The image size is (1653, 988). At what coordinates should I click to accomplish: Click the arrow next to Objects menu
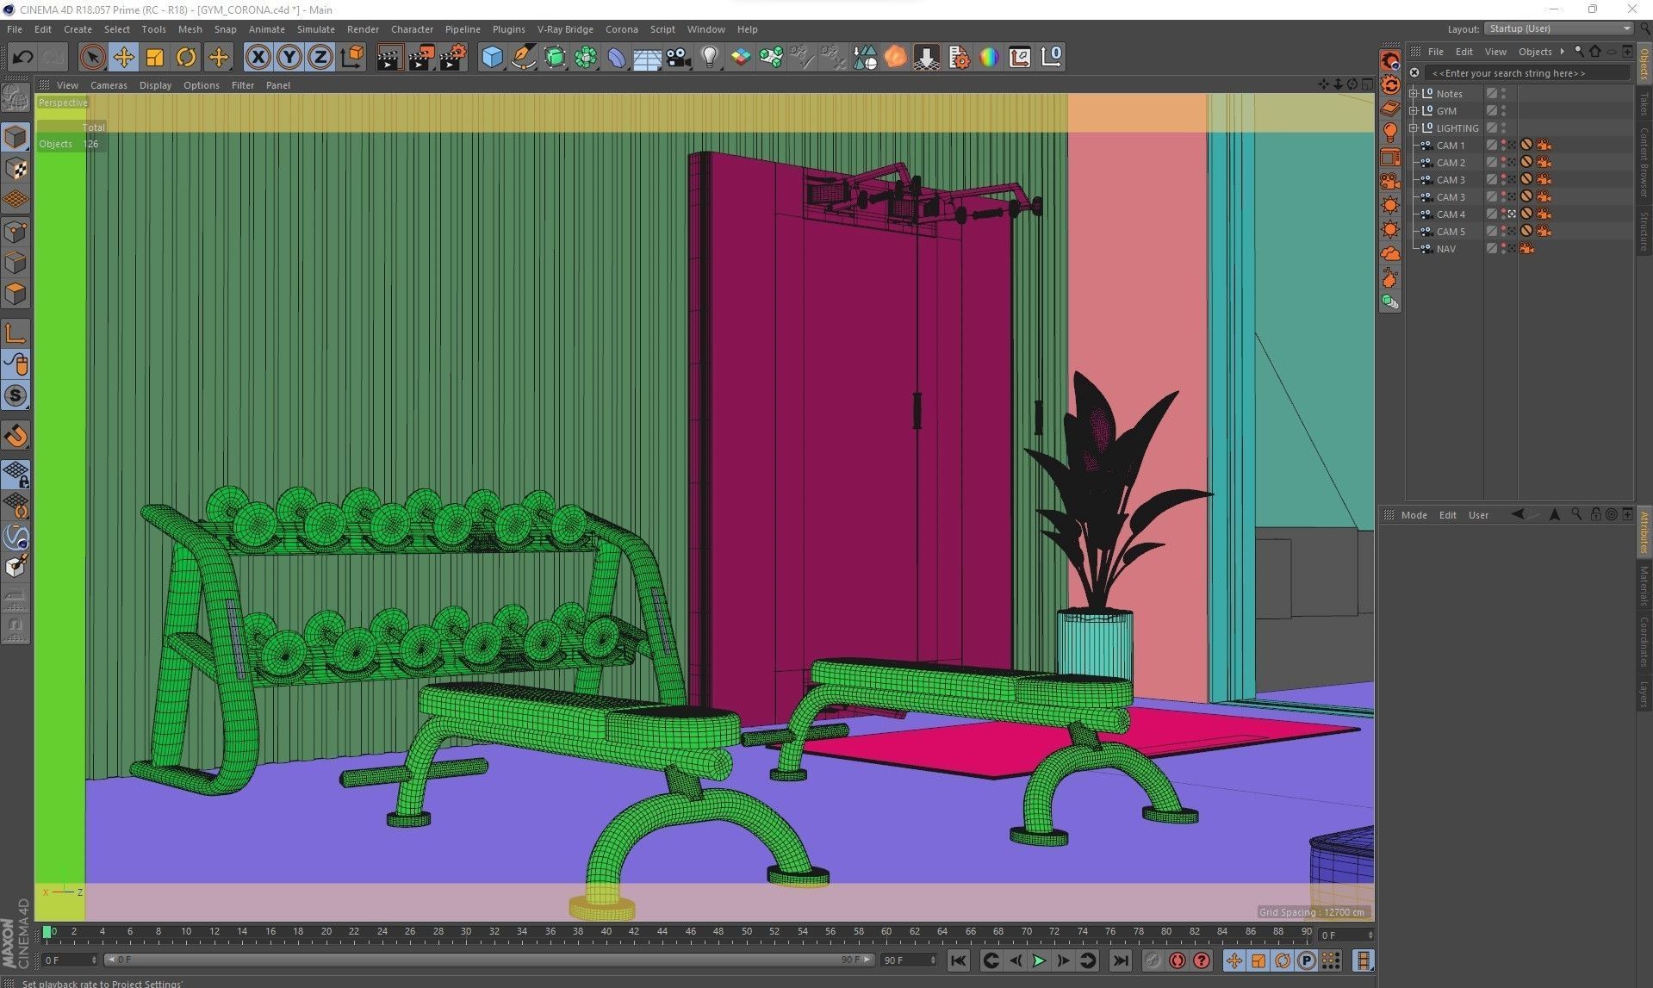[1562, 52]
